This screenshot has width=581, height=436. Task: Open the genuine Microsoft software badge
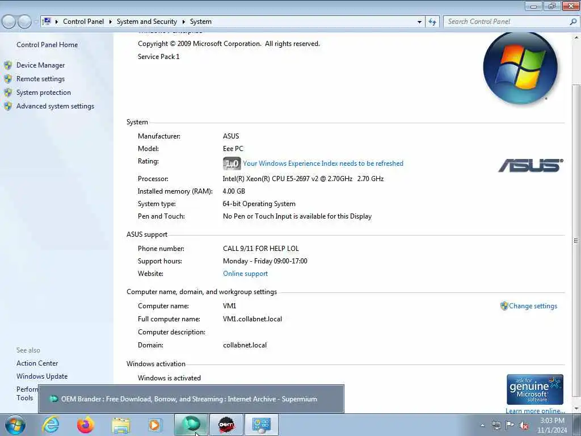534,389
